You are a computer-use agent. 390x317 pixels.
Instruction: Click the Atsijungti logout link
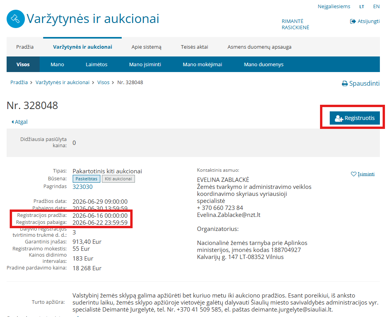point(365,21)
